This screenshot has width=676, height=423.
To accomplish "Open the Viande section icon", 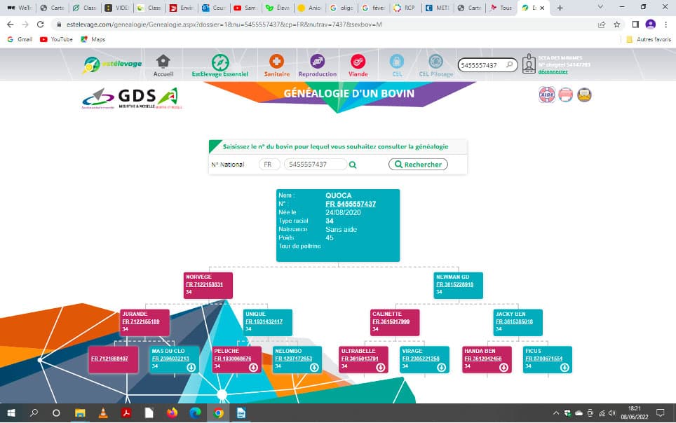I will point(358,62).
